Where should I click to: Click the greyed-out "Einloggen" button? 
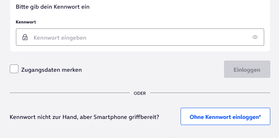click(247, 69)
